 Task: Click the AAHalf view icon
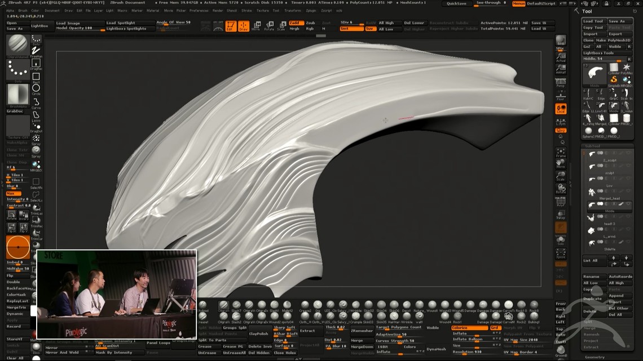tap(561, 69)
